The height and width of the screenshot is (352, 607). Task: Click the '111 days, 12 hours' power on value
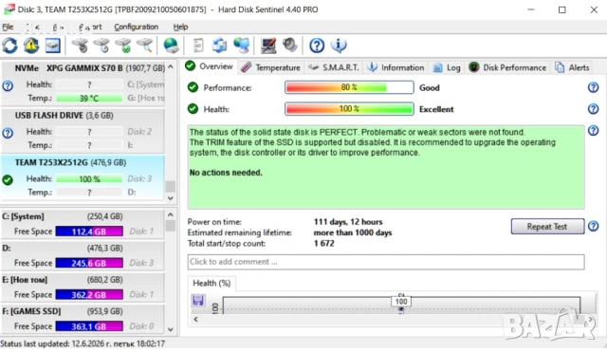click(348, 222)
